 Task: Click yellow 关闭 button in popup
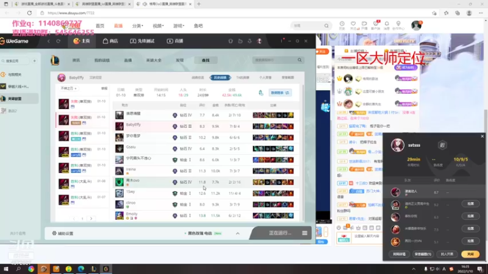470,254
